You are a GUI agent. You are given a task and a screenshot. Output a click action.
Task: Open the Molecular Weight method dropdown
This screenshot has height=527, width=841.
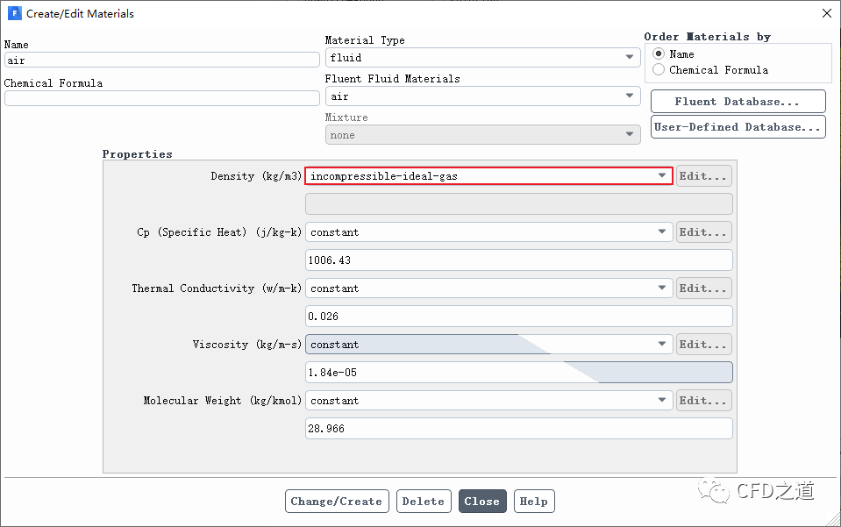point(488,401)
